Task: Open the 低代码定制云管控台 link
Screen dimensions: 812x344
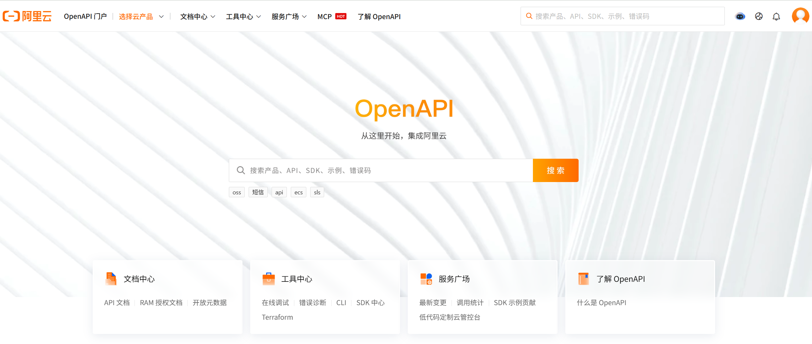Action: tap(450, 317)
